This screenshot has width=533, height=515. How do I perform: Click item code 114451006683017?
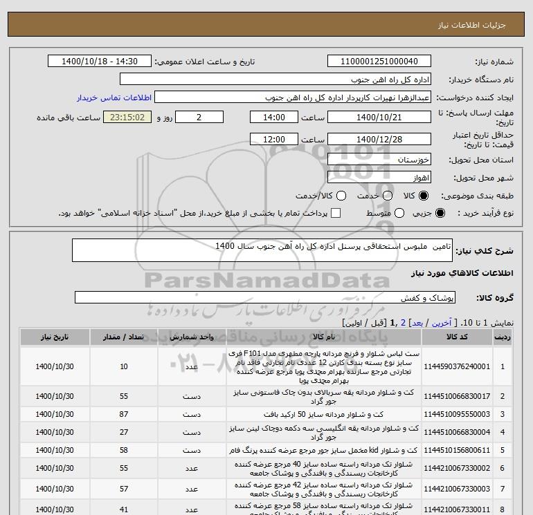pos(457,396)
